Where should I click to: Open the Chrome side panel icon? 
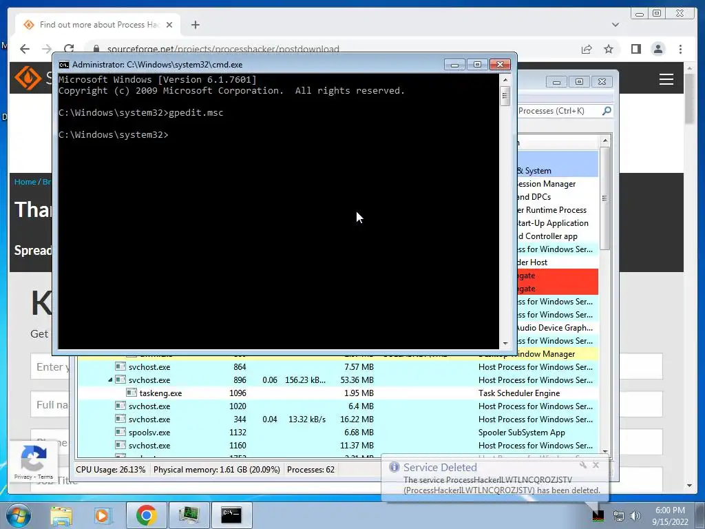(x=635, y=49)
